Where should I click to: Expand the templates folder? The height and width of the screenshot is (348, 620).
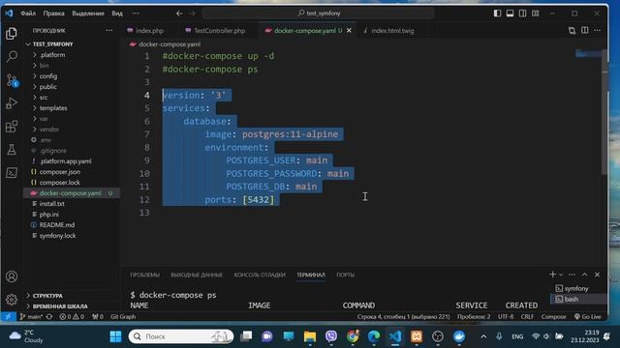pyautogui.click(x=53, y=108)
